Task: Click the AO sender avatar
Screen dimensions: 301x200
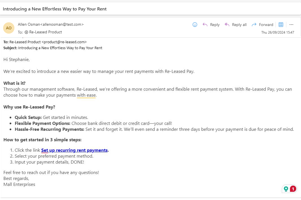Action: coord(9,28)
